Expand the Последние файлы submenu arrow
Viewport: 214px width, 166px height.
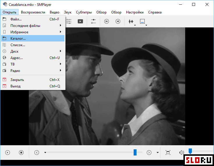[61, 25]
